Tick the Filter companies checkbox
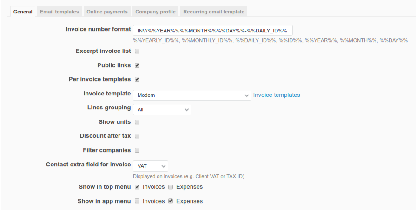 click(137, 150)
